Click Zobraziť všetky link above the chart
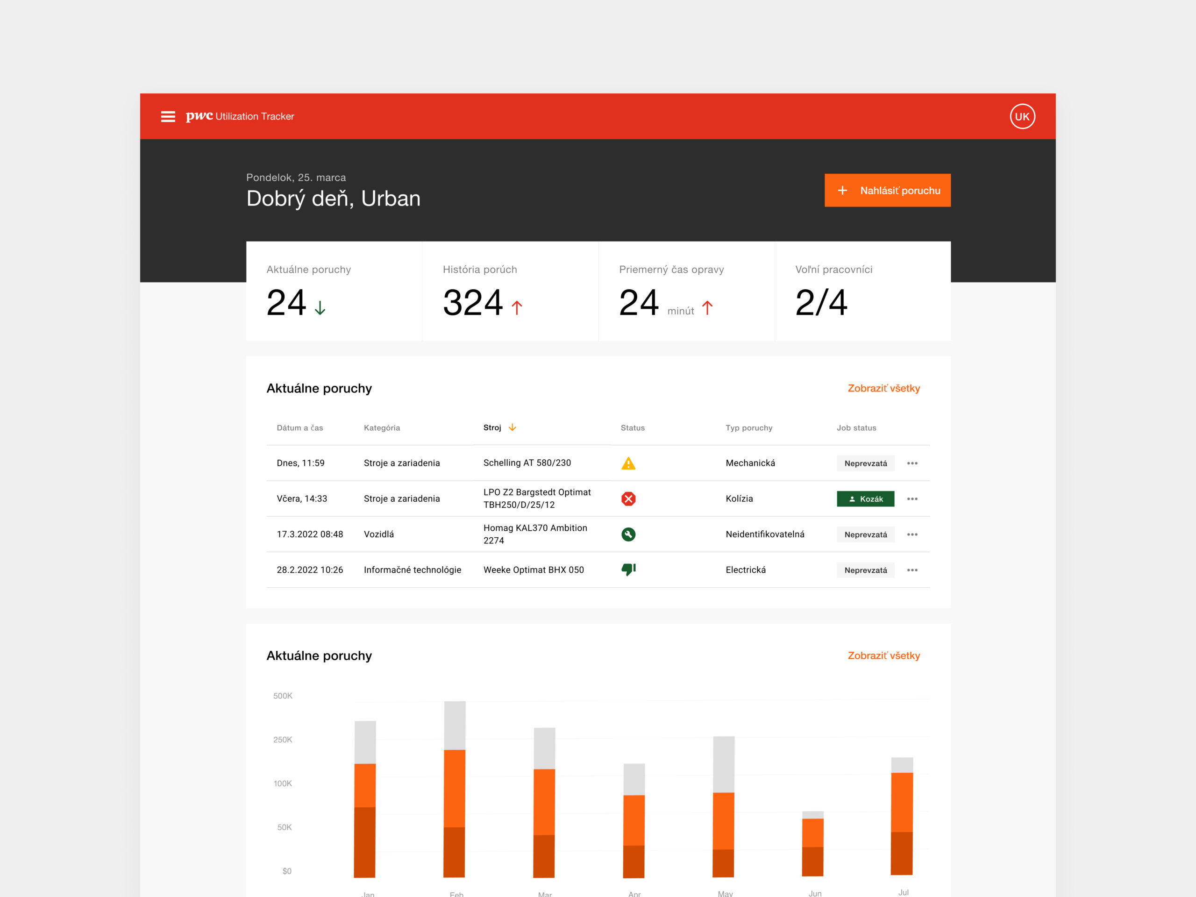 (x=883, y=655)
